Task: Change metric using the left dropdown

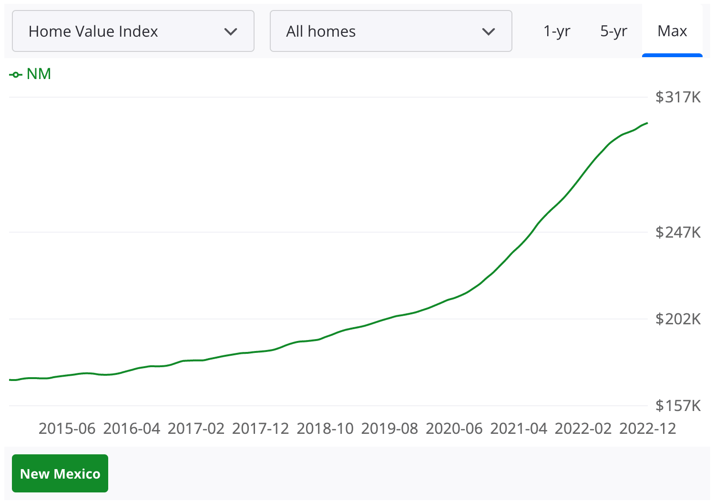Action: pyautogui.click(x=133, y=31)
